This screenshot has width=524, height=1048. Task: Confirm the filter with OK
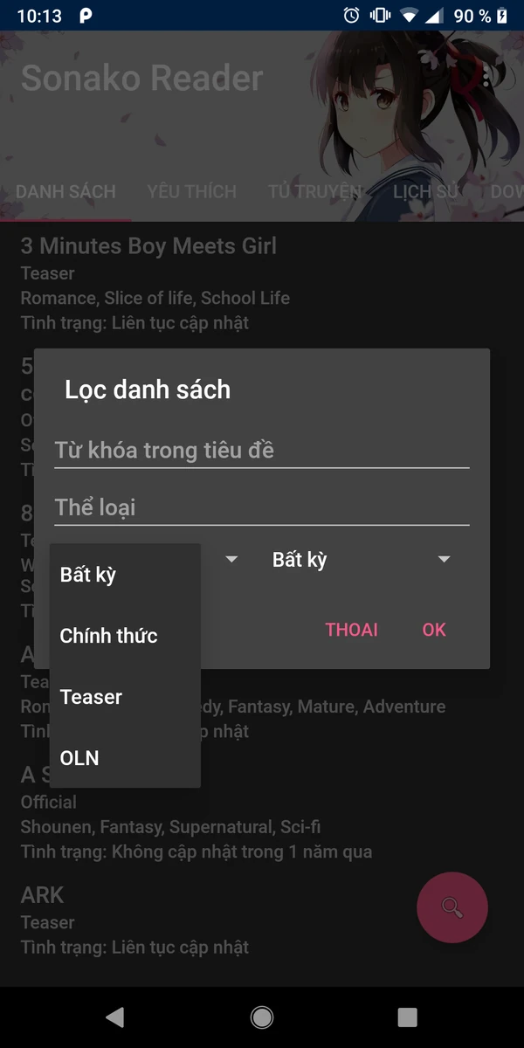pyautogui.click(x=434, y=629)
